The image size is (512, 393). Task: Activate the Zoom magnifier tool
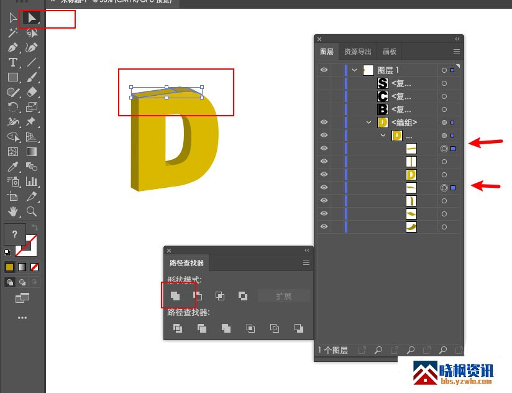[x=32, y=211]
